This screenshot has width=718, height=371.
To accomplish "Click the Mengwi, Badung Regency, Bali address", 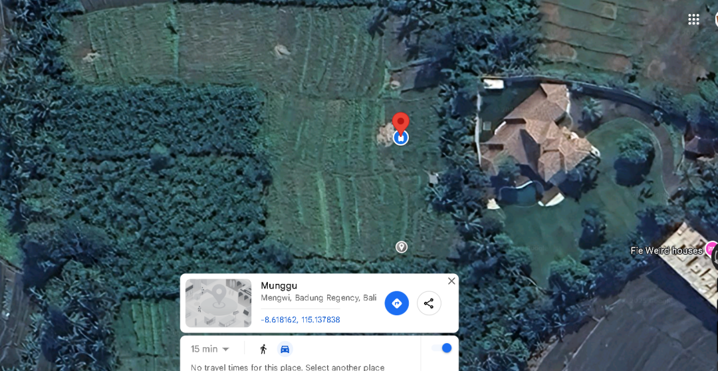I will click(318, 298).
